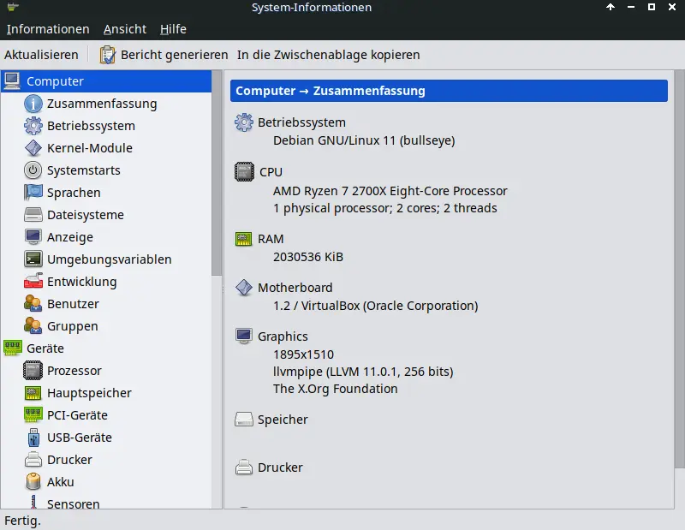Open the Zusammenfassung entry in sidebar
Screen dimensions: 685x530
coord(101,104)
